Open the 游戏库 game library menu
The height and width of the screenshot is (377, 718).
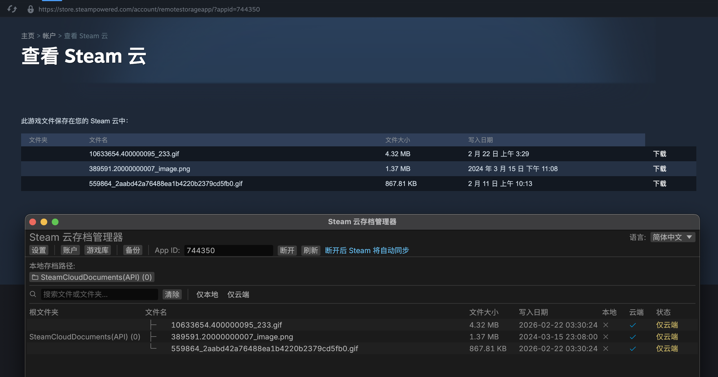[97, 250]
